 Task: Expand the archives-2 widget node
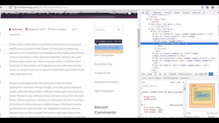click(153, 58)
